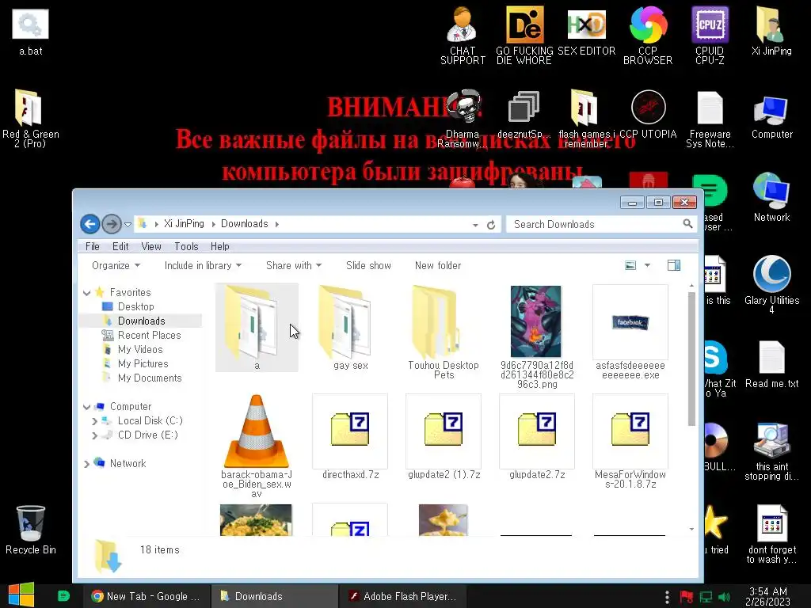Collapse the Favorites tree section
811x608 pixels.
tap(87, 293)
